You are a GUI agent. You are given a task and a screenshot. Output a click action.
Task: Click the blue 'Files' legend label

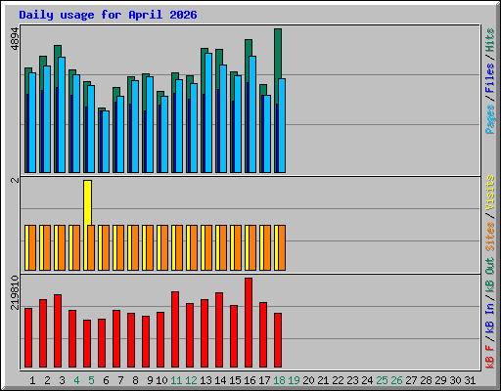pos(490,78)
